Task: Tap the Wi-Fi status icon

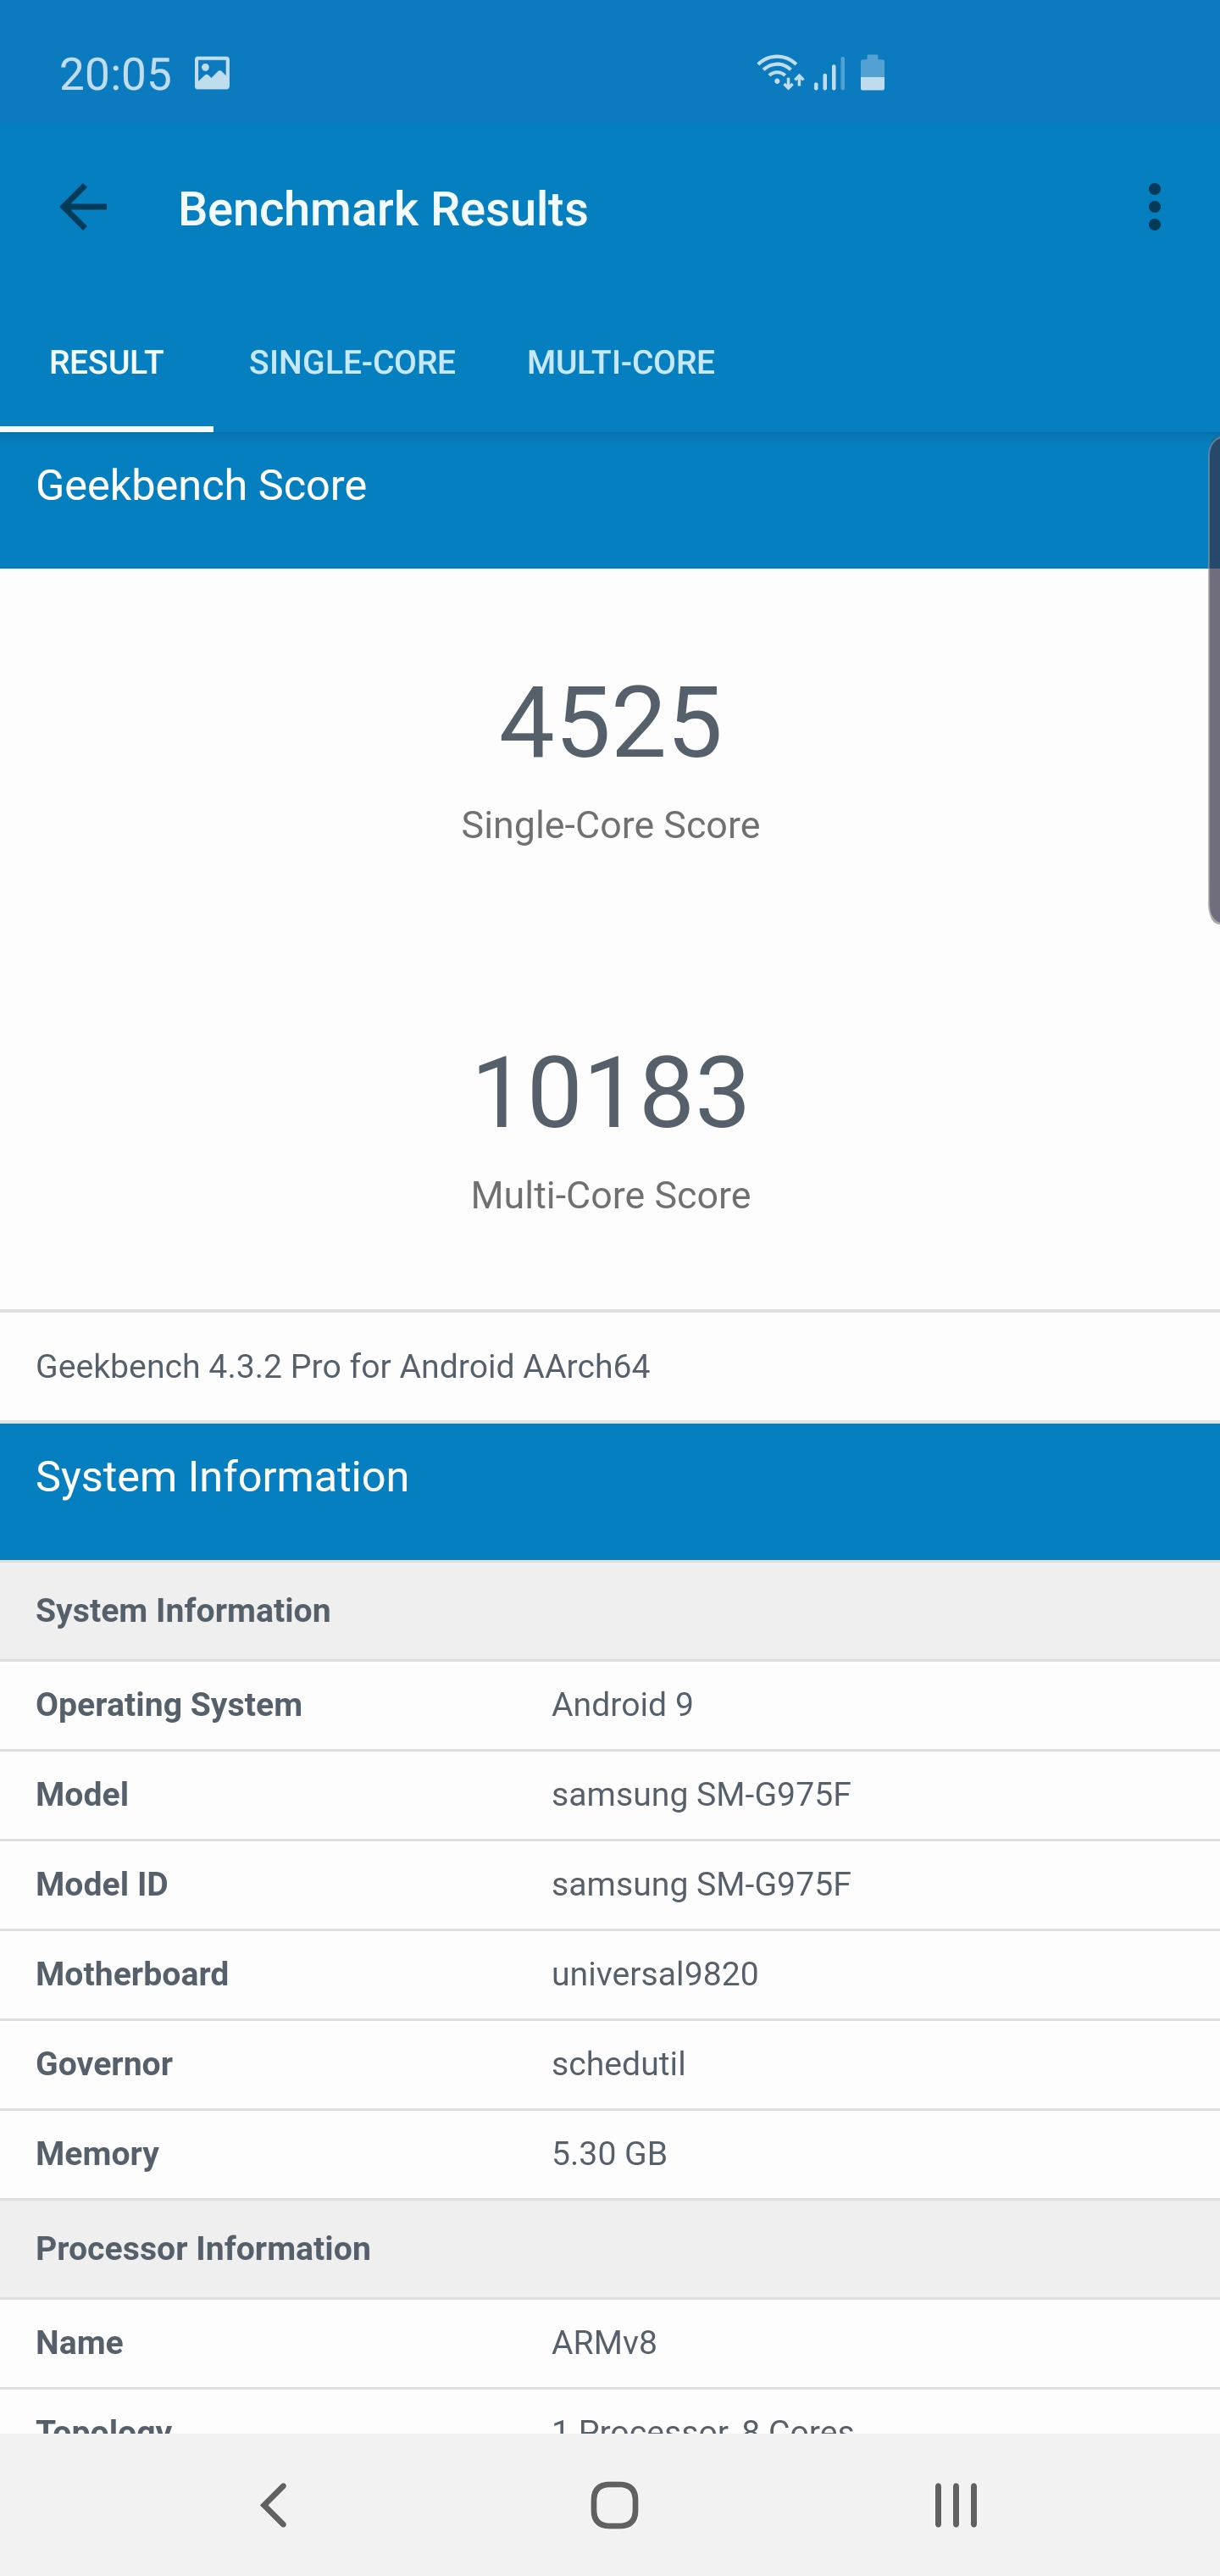Action: [779, 73]
